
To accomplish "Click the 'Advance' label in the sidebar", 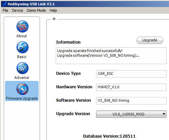I will 22,78.
